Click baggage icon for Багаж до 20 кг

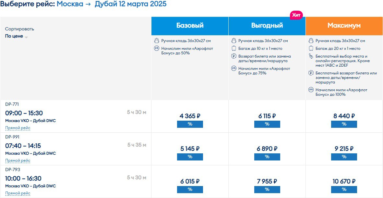point(311,49)
